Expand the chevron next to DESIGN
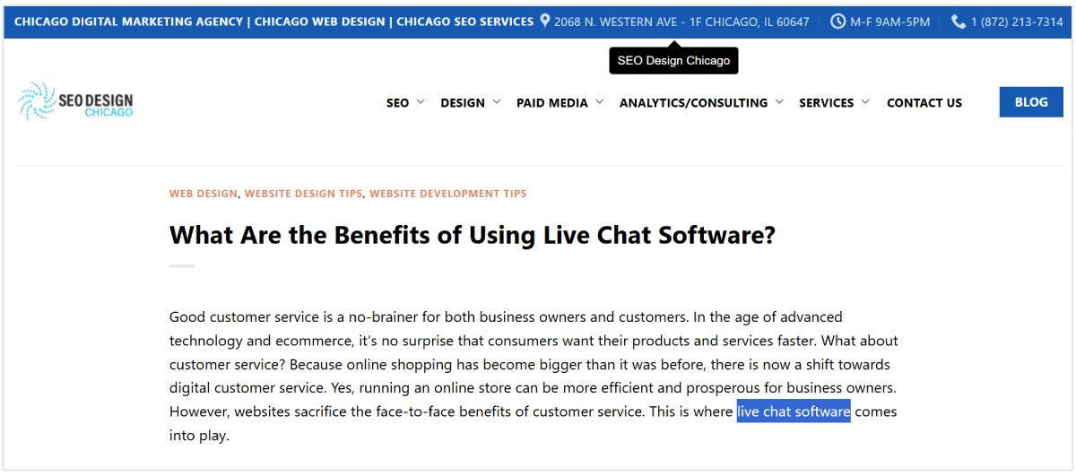The width and height of the screenshot is (1076, 476). pyautogui.click(x=497, y=101)
